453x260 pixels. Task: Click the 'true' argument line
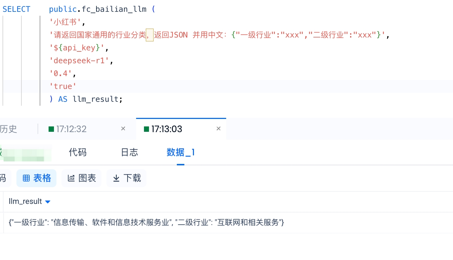tap(63, 86)
